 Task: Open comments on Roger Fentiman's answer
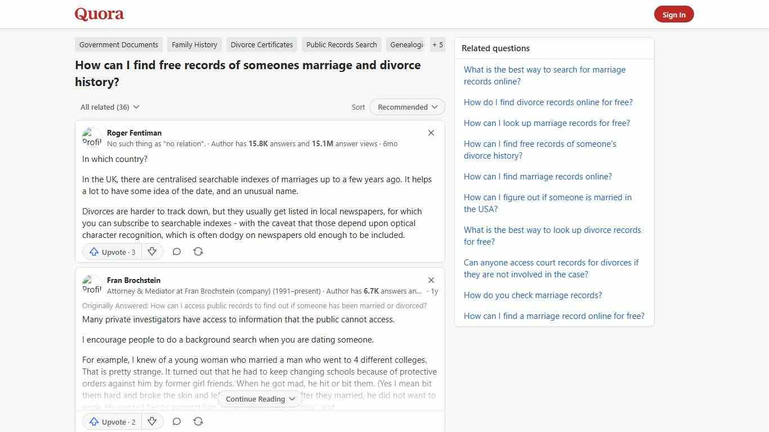tap(176, 251)
